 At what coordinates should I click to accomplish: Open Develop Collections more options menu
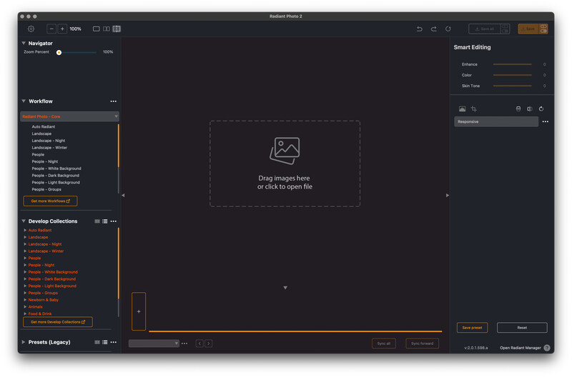point(114,221)
